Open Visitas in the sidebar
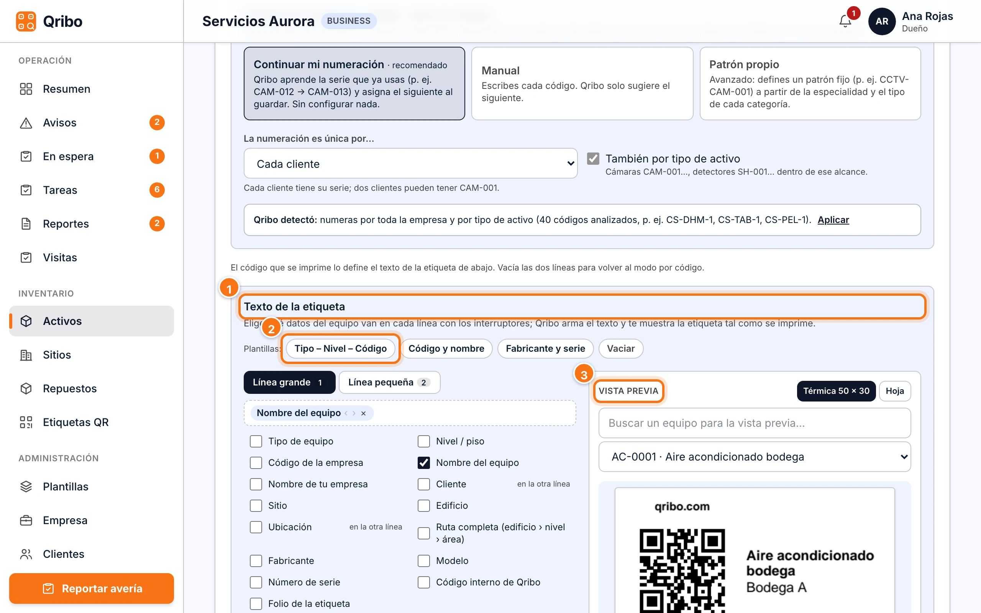This screenshot has width=981, height=613. 91,257
